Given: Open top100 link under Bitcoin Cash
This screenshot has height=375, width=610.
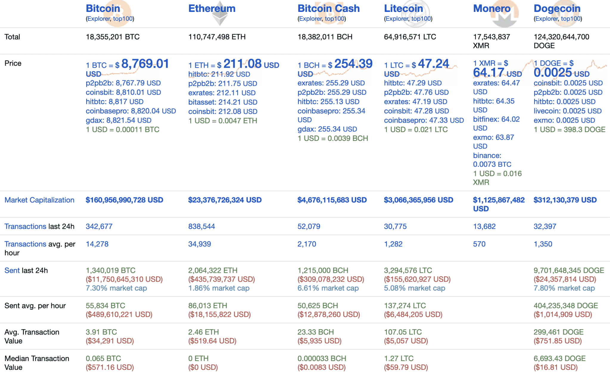Looking at the screenshot, I should click(x=334, y=19).
